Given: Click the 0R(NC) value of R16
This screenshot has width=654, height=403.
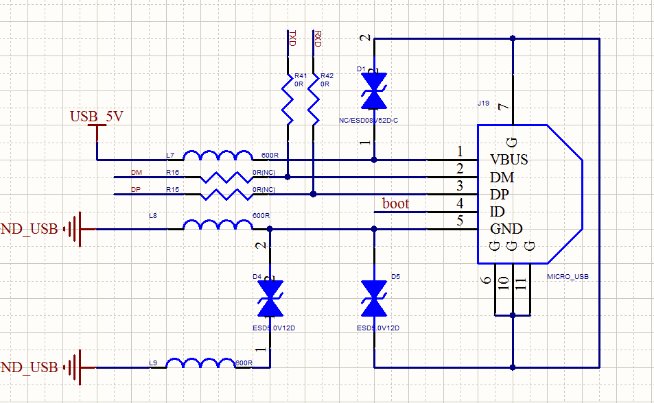Looking at the screenshot, I should click(264, 172).
